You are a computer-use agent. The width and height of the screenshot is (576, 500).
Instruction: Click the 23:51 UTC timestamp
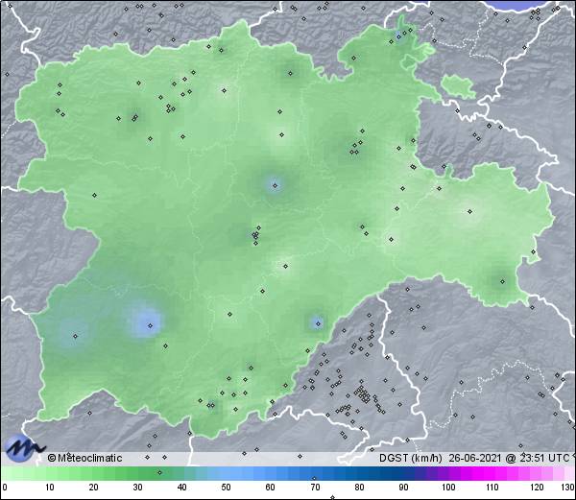click(543, 458)
